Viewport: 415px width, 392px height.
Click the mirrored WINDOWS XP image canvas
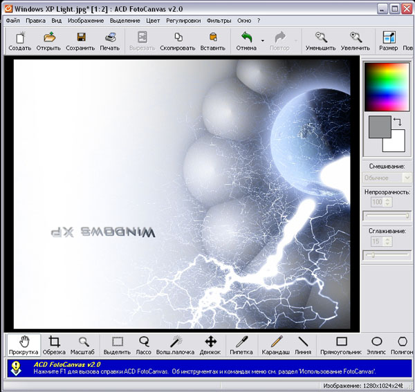click(182, 194)
